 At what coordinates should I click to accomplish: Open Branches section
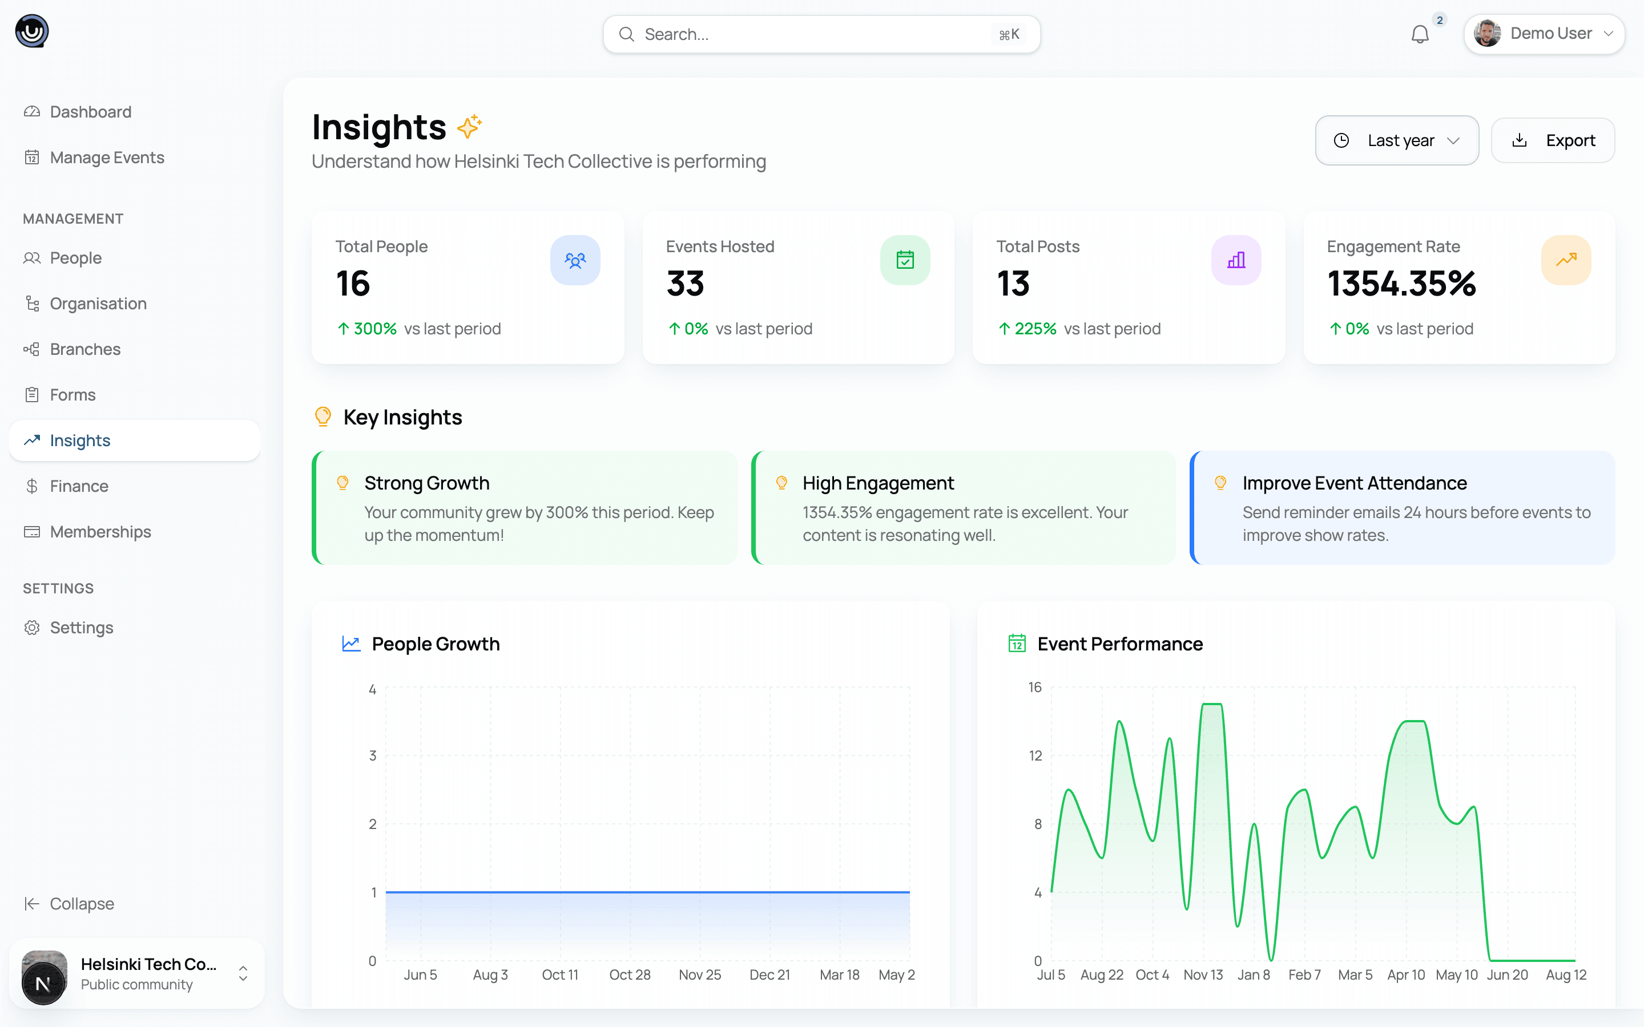click(x=135, y=349)
